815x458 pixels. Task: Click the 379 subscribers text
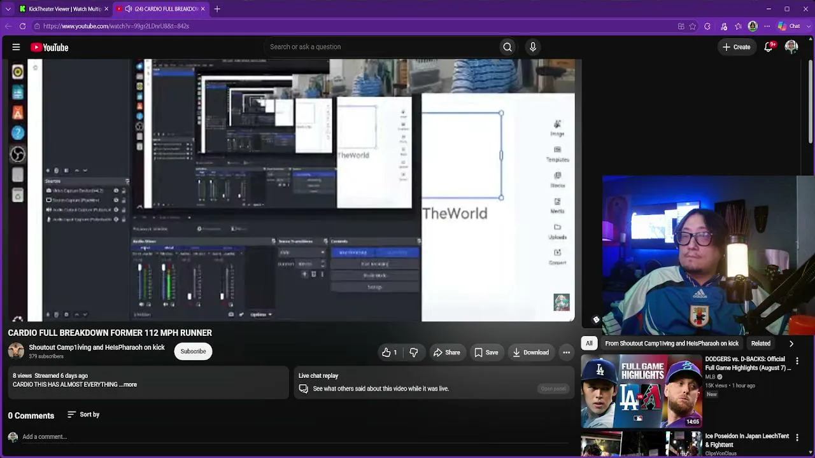(x=46, y=356)
